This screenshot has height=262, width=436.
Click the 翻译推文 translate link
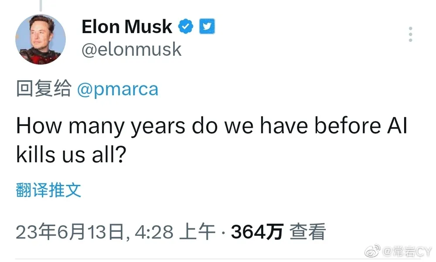click(48, 191)
